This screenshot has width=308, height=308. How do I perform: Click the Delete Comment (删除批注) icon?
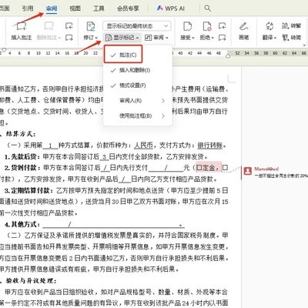point(49,26)
